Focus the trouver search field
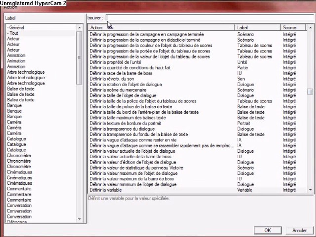This screenshot has width=316, height=237. (x=210, y=18)
